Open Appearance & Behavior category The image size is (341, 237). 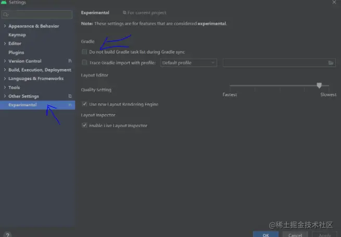[34, 26]
